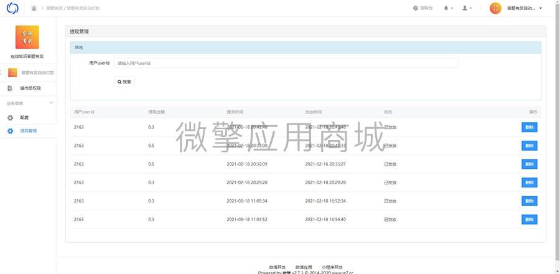Image resolution: width=560 pixels, height=274 pixels.
Task: Click 用户userid column header
Action: (x=84, y=112)
